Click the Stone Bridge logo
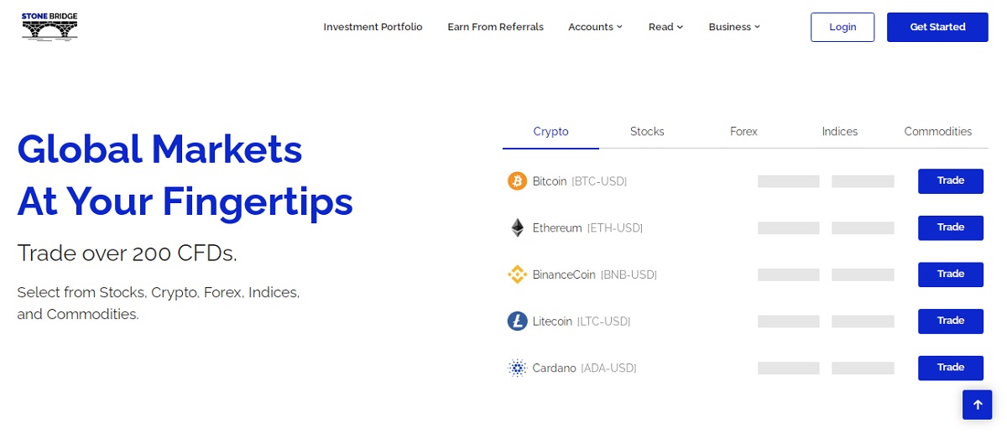 [x=50, y=27]
